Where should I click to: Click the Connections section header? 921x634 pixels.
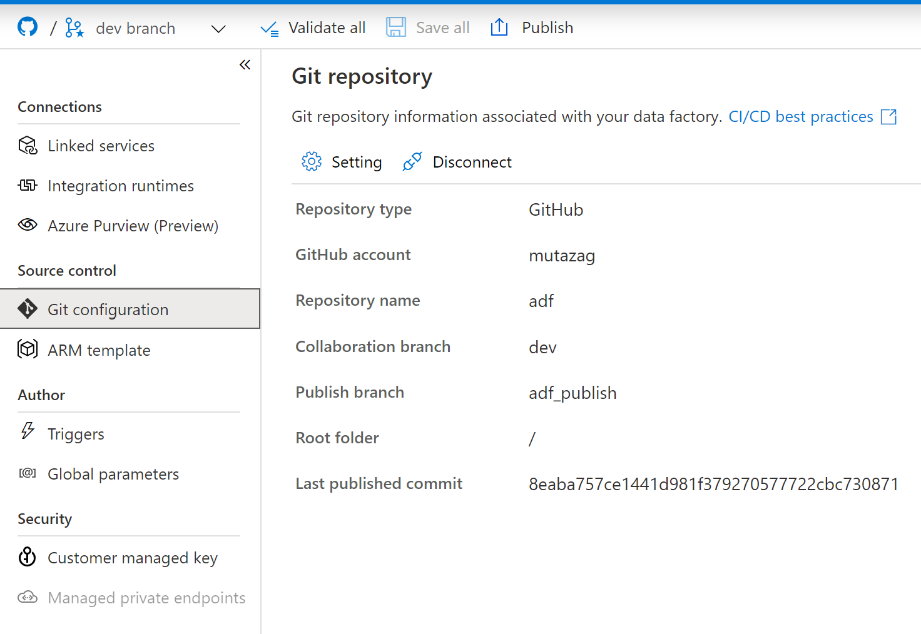(60, 107)
